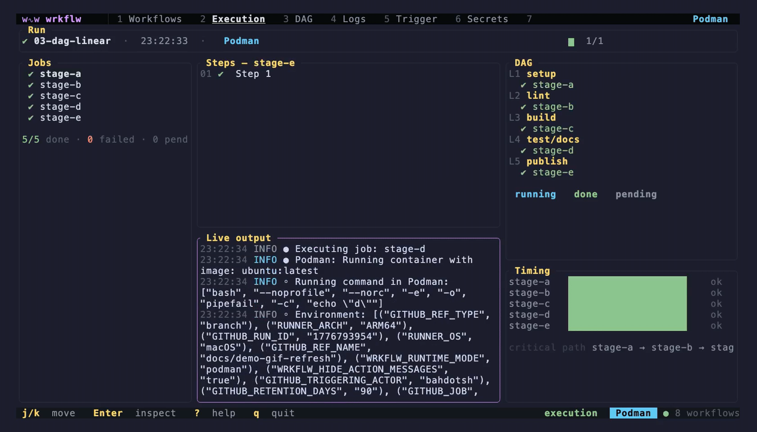
Task: Click the L5 publish level in the DAG
Action: click(538, 161)
